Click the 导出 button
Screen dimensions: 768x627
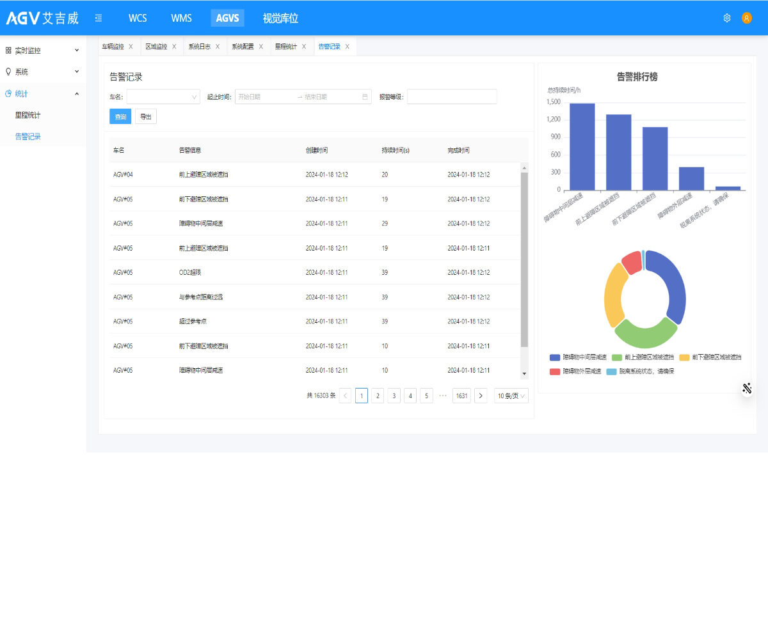coord(146,117)
